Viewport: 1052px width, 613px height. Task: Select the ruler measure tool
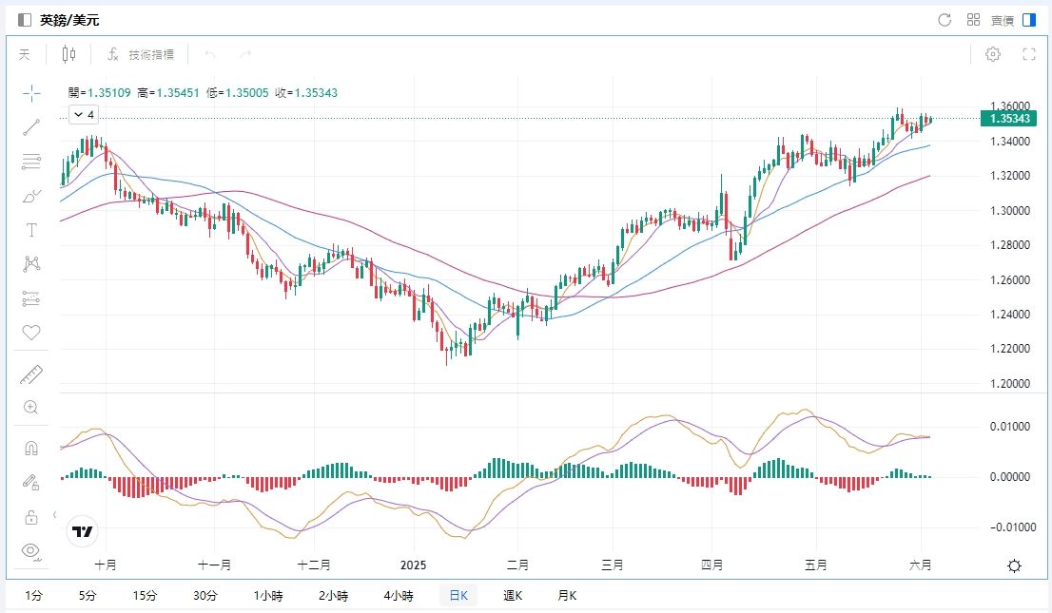pyautogui.click(x=31, y=374)
